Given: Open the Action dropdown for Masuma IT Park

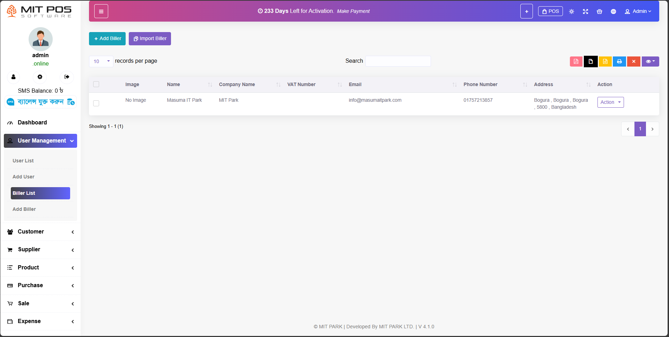Looking at the screenshot, I should click(x=610, y=102).
